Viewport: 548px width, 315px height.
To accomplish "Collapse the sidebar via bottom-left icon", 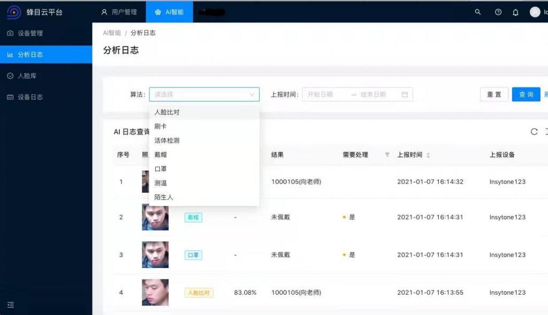I will pyautogui.click(x=11, y=304).
